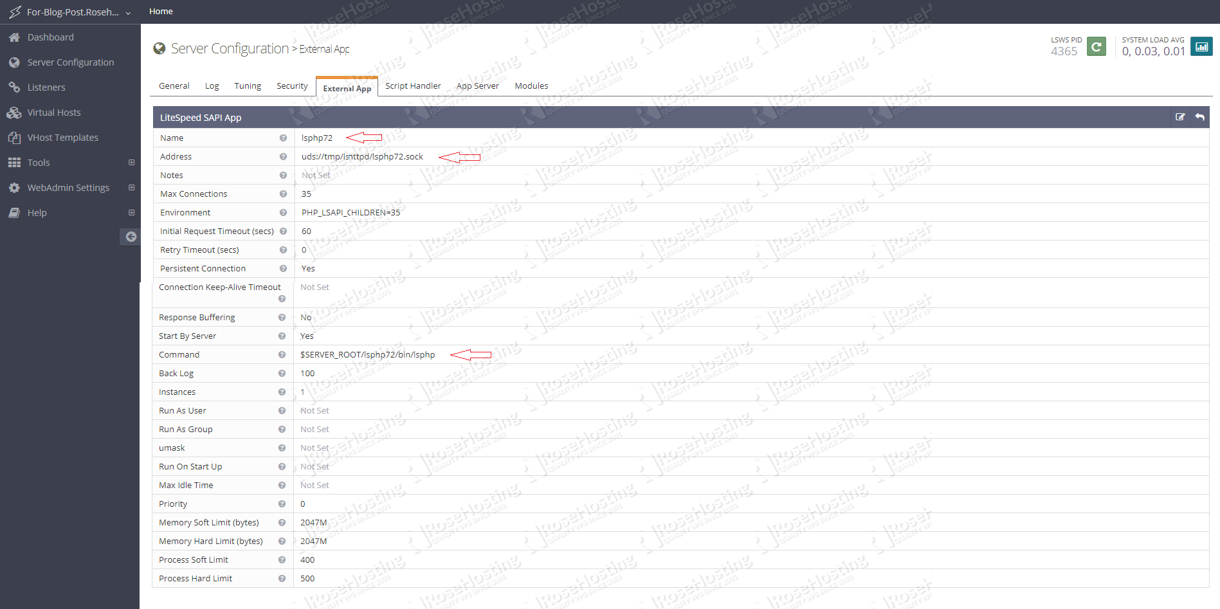Screen dimensions: 1220x609
Task: Open help for the Name field
Action: 282,138
